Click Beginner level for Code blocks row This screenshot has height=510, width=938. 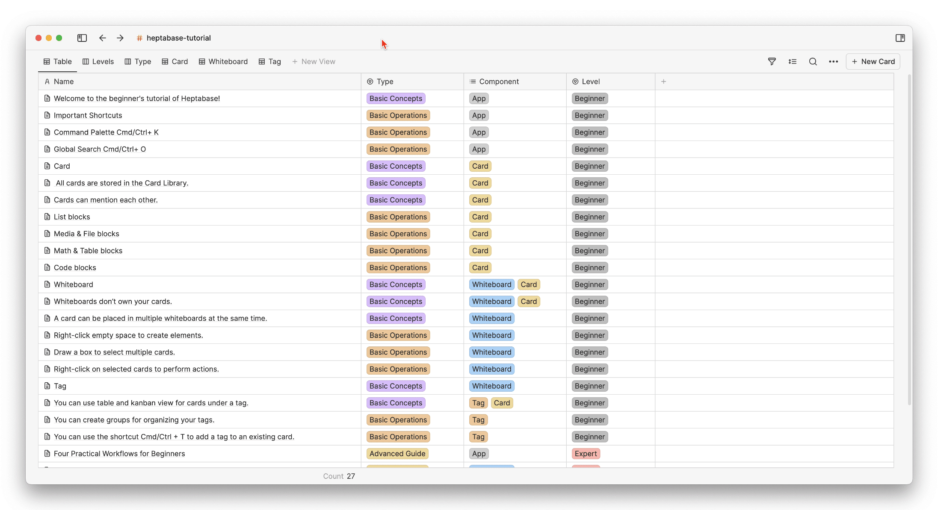(590, 268)
